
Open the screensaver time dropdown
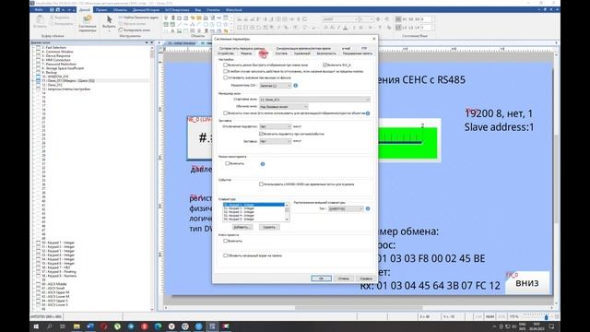pyautogui.click(x=276, y=141)
